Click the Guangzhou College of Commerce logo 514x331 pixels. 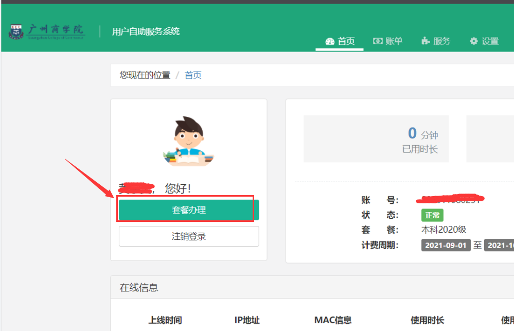tap(46, 31)
